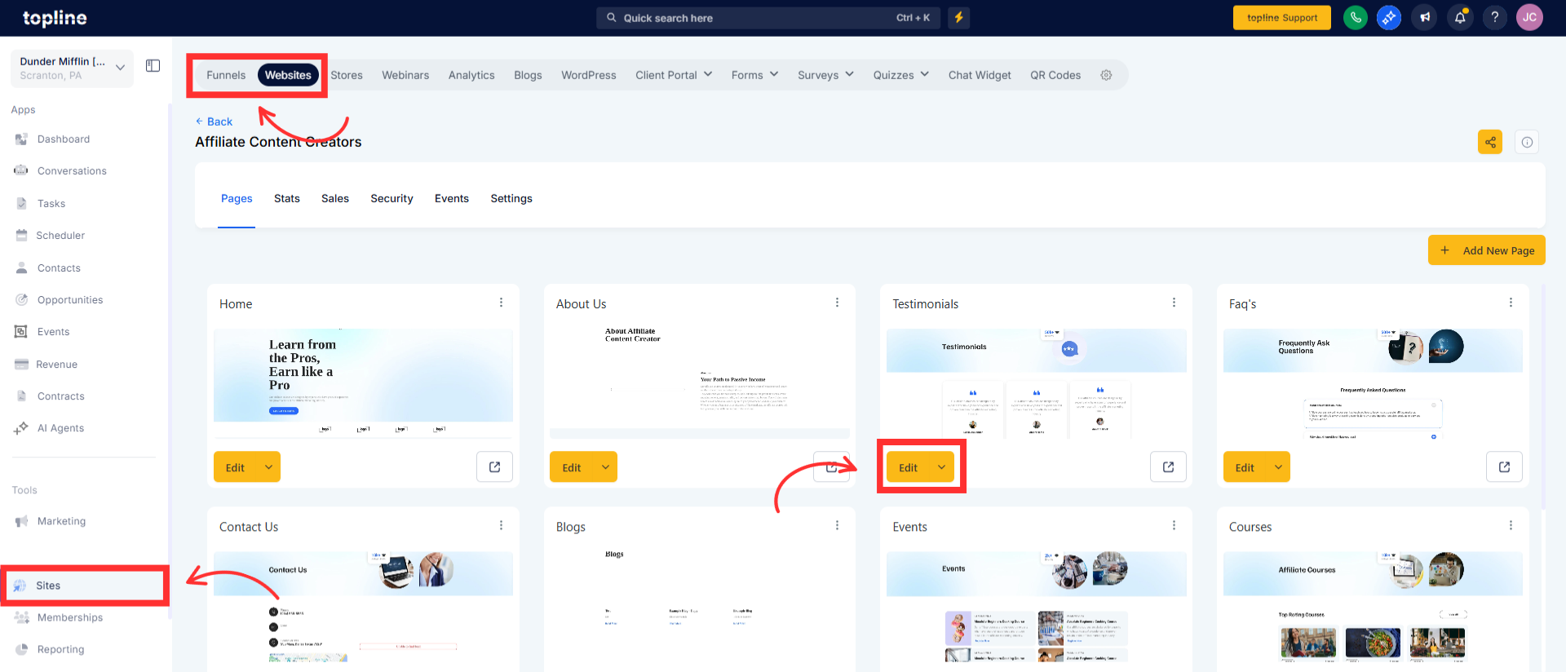Click the lightning bolt quick actions icon

tap(959, 18)
